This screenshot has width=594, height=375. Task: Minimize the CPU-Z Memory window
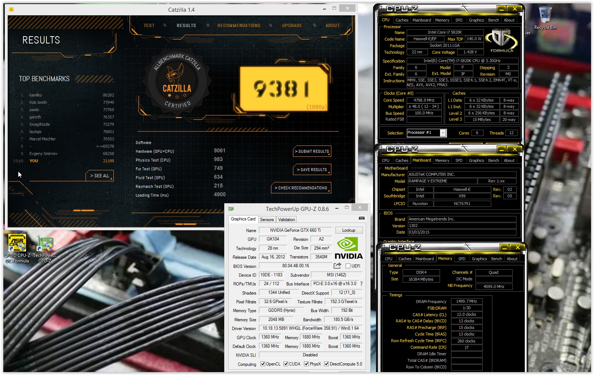pos(504,247)
